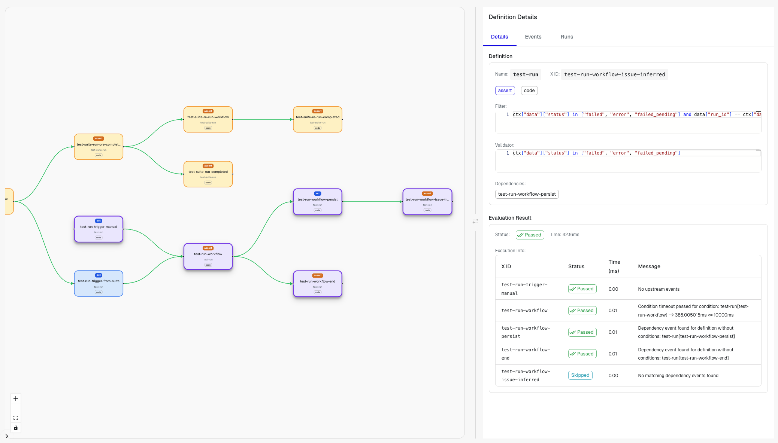The width and height of the screenshot is (778, 443).
Task: Click the code tag badge
Action: pos(529,91)
